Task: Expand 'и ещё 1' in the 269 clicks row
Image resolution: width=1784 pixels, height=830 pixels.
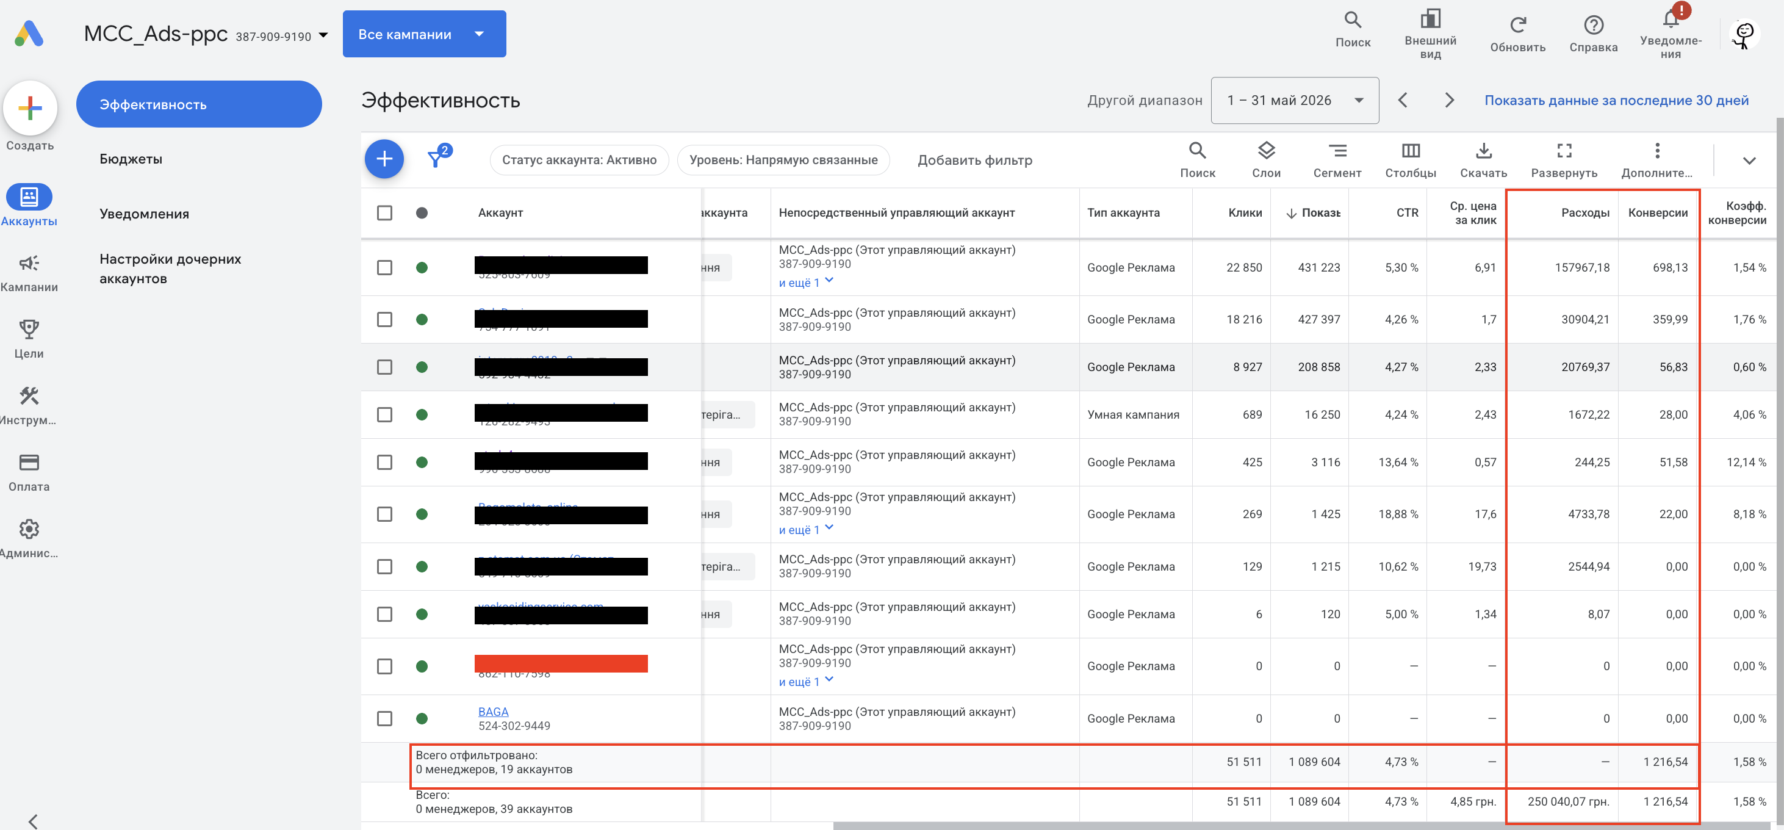Action: click(x=805, y=530)
